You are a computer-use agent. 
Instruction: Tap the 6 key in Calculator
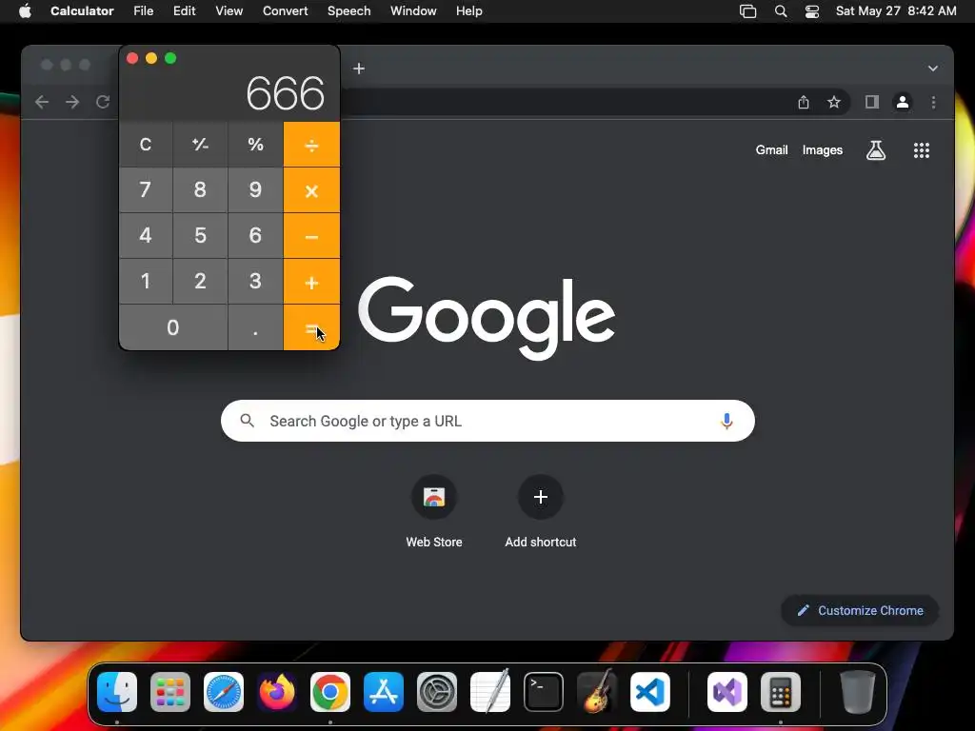point(255,236)
